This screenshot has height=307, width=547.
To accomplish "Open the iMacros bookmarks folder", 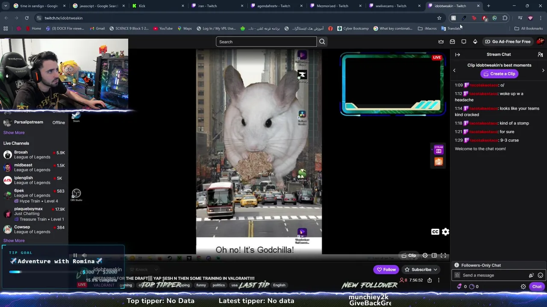I will point(427,29).
